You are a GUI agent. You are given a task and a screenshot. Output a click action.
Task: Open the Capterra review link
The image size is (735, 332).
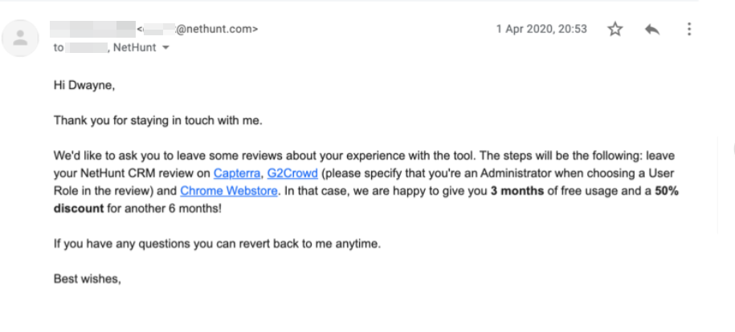click(237, 173)
